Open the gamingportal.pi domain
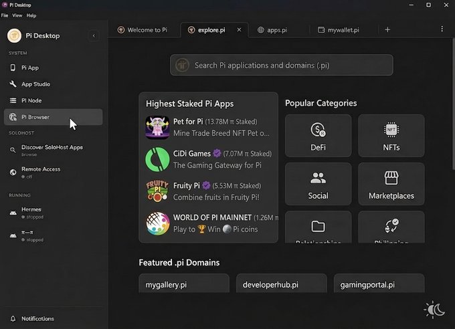 click(x=379, y=284)
